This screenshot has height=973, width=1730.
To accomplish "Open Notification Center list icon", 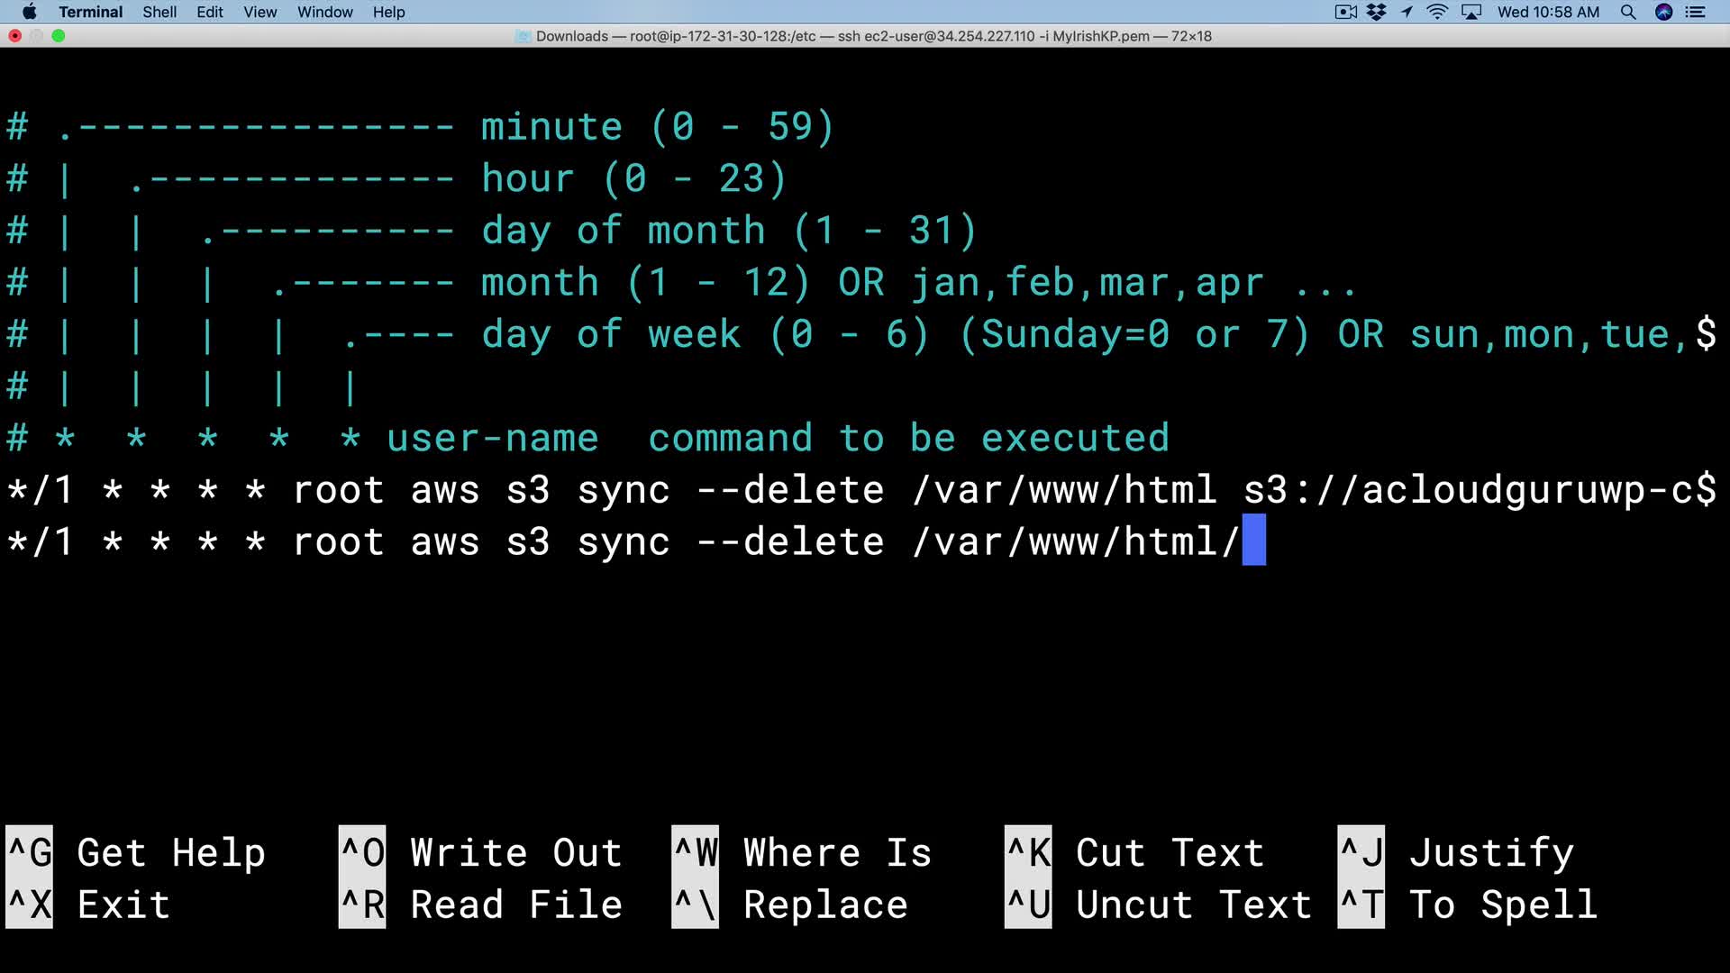I will 1696,12.
